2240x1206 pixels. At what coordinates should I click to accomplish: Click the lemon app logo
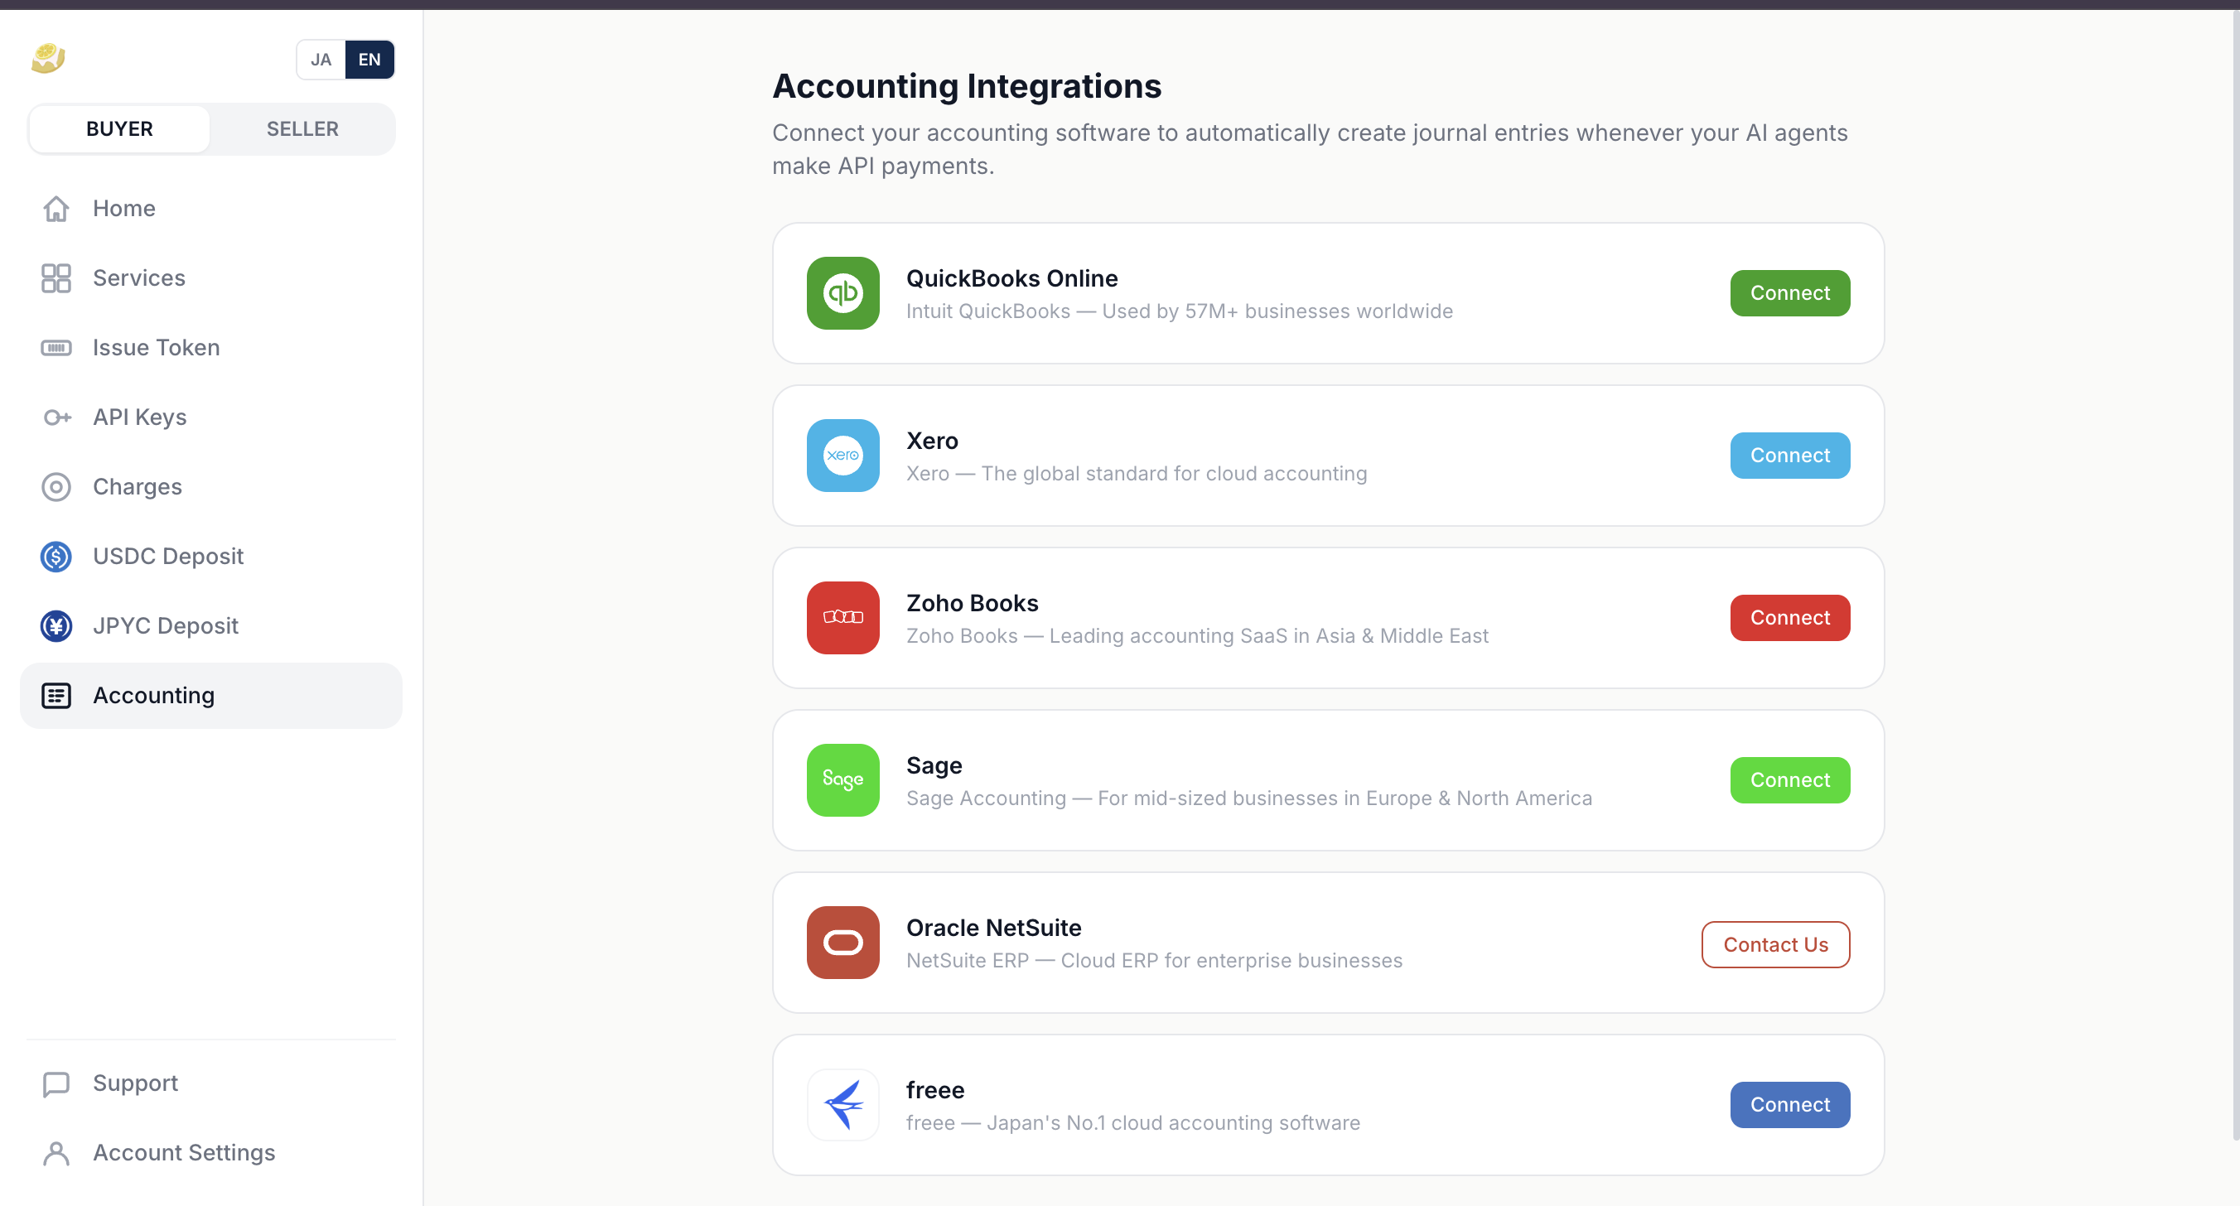pyautogui.click(x=48, y=58)
